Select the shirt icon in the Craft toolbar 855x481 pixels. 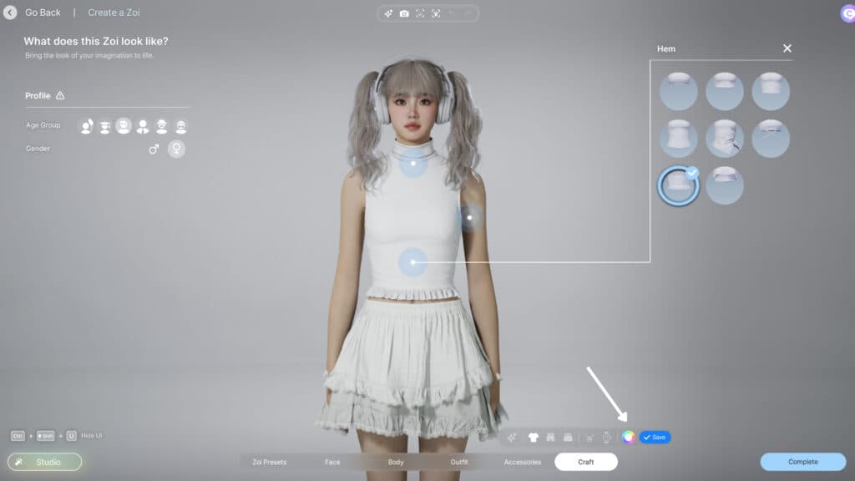pyautogui.click(x=533, y=436)
